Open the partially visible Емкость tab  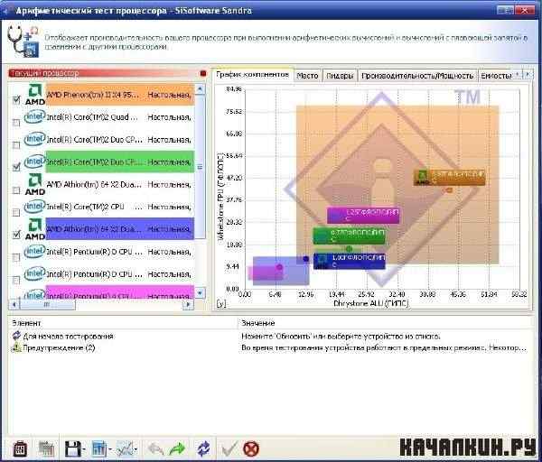(x=496, y=75)
